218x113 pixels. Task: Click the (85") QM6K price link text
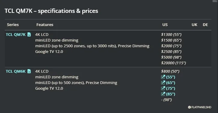171,94
